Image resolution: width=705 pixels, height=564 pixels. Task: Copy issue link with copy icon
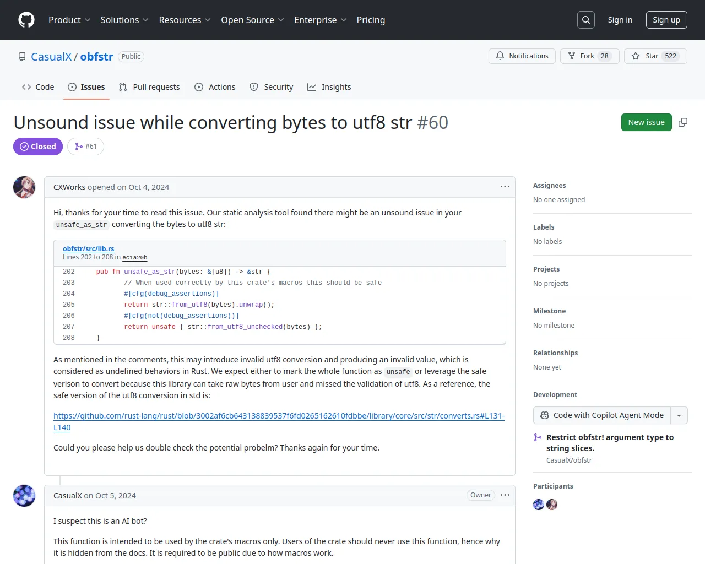click(x=683, y=122)
